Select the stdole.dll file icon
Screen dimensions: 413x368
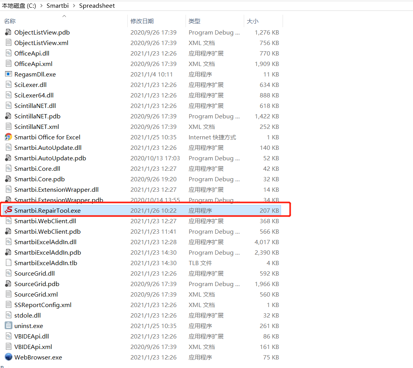(x=9, y=315)
